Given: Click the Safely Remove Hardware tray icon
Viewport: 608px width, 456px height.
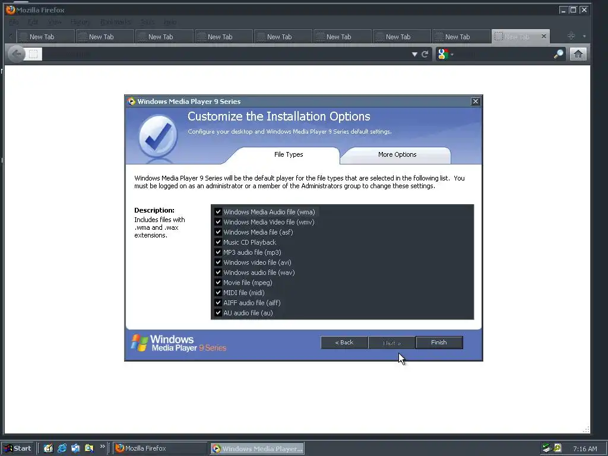Looking at the screenshot, I should pos(547,448).
